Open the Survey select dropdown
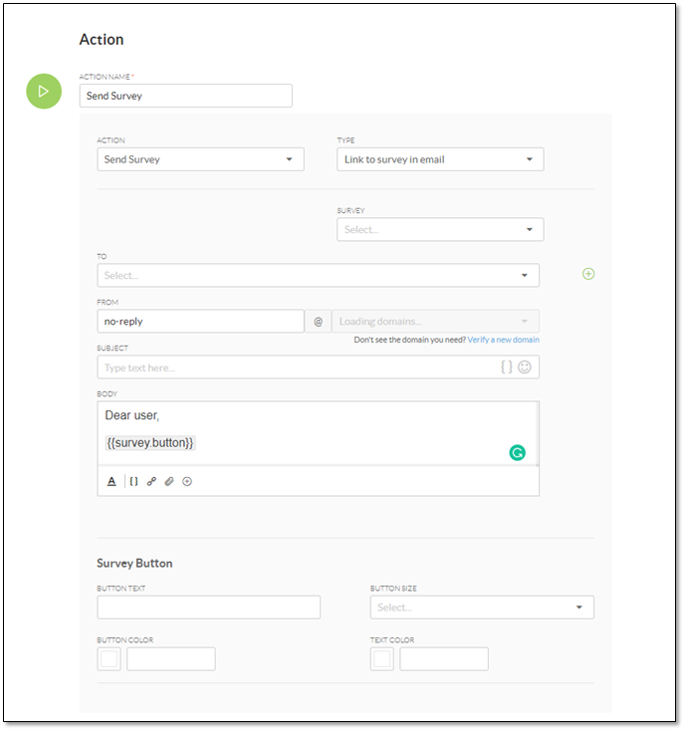This screenshot has height=731, width=685. (439, 229)
